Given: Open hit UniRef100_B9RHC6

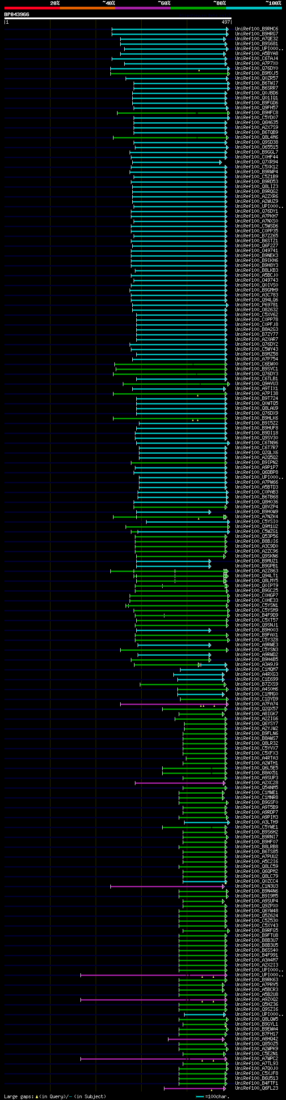Looking at the screenshot, I should click(x=257, y=29).
